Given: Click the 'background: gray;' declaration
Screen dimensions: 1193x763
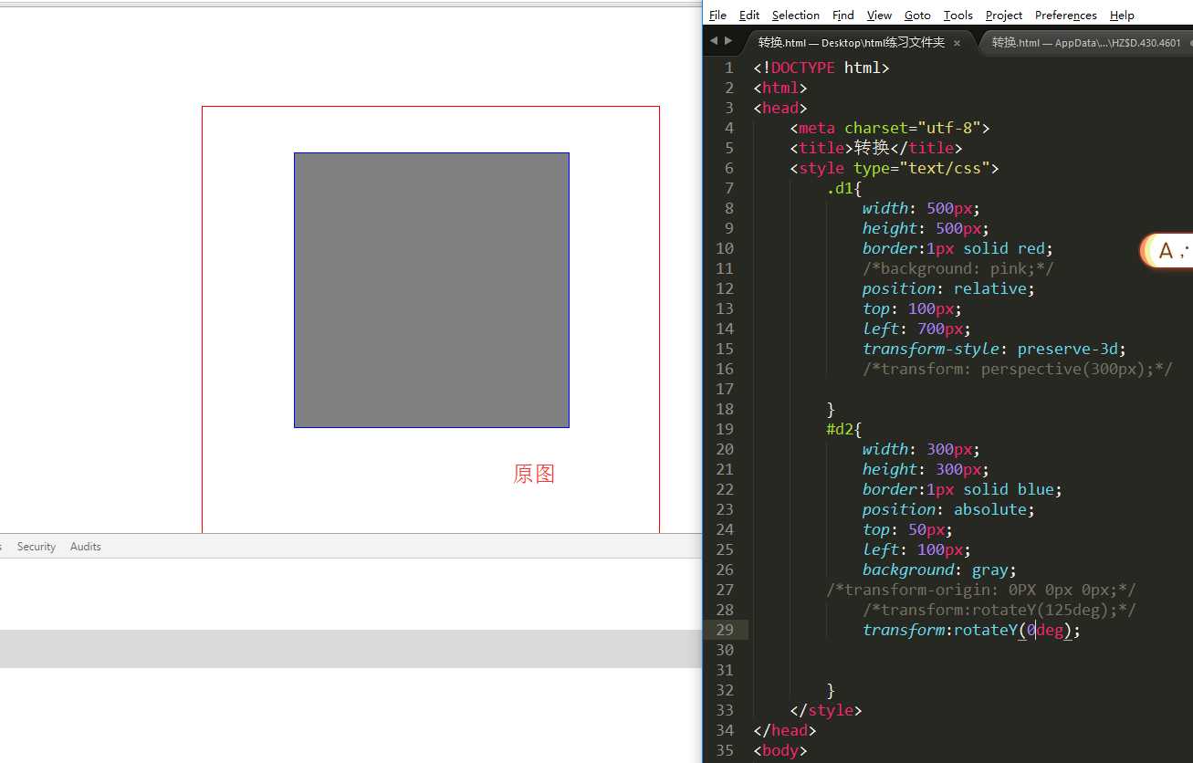Looking at the screenshot, I should point(940,570).
